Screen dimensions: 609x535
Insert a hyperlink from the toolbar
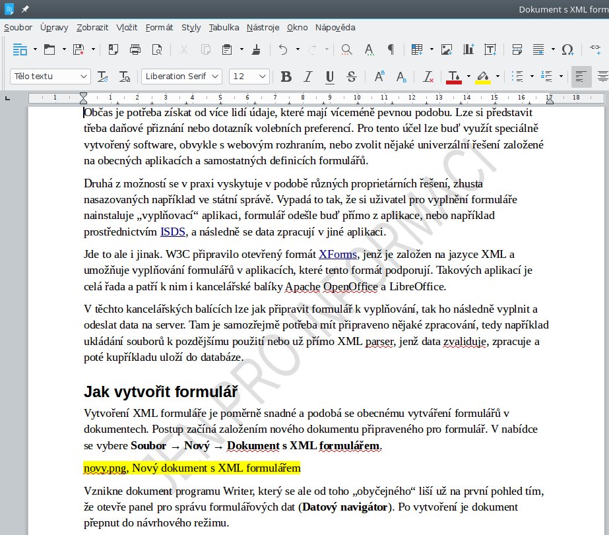point(595,49)
